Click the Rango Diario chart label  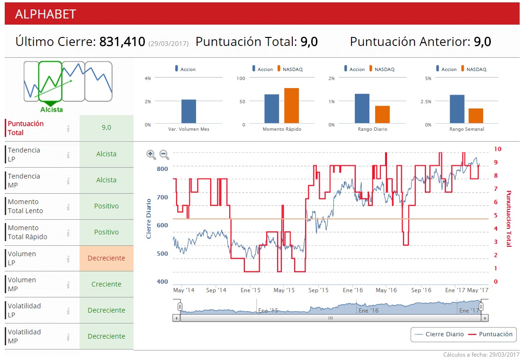372,129
